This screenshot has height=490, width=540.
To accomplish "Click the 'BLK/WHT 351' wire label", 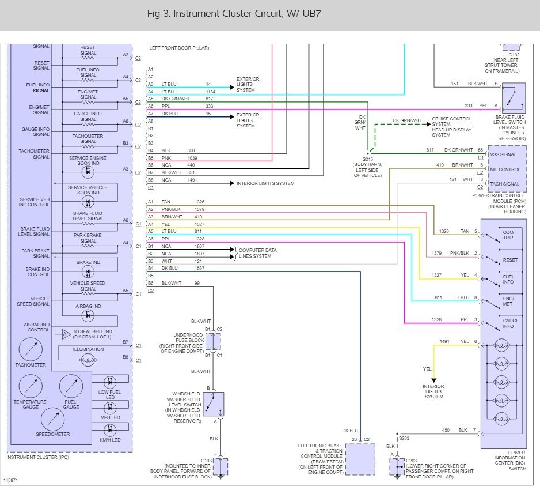I will coord(178,172).
